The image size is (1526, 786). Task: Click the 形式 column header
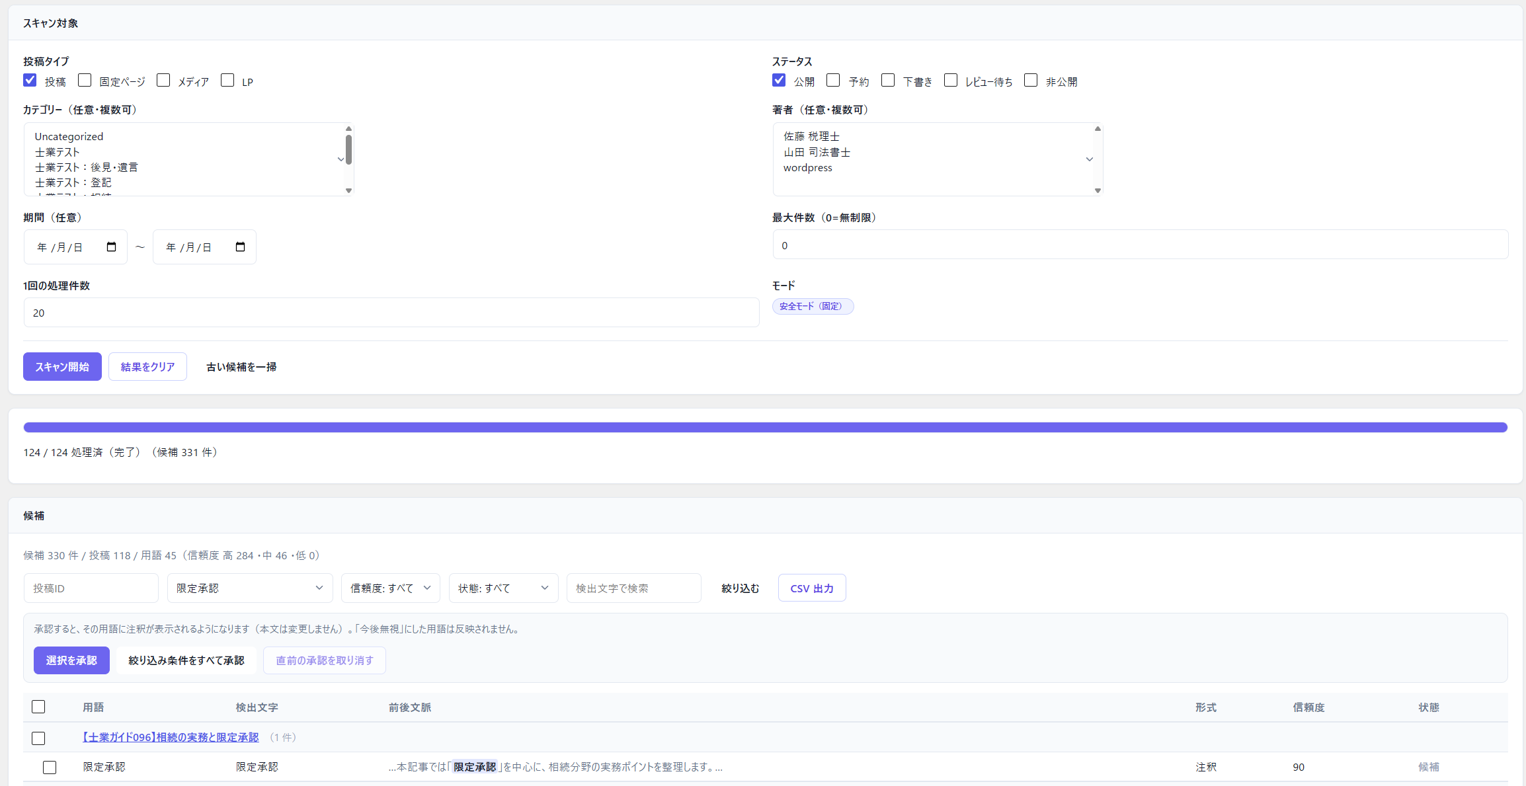[x=1205, y=707]
